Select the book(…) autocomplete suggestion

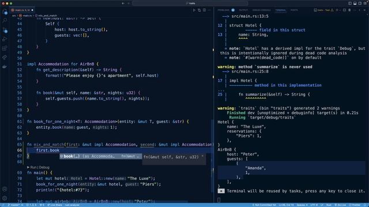click(x=100, y=156)
